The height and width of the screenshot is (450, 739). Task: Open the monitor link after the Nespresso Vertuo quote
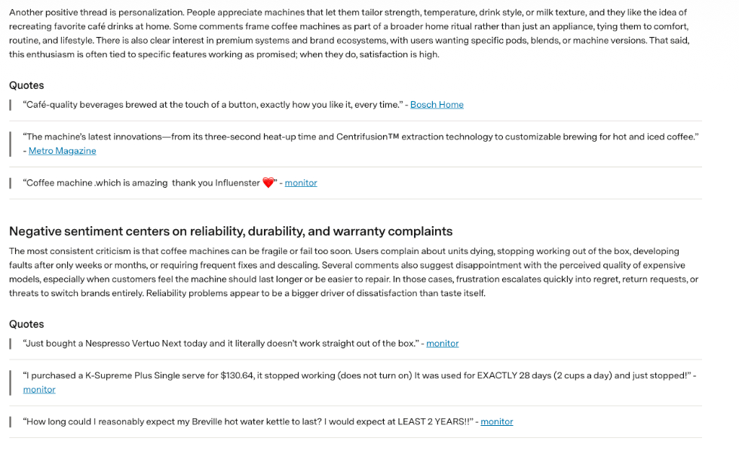pyautogui.click(x=442, y=344)
